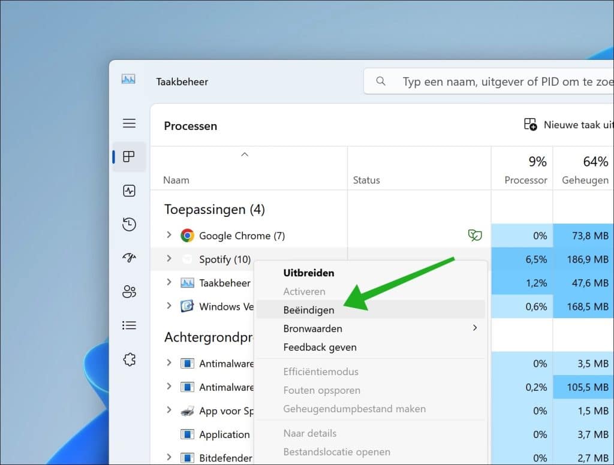
Task: Expand the Google Chrome (7) process group
Action: 168,235
